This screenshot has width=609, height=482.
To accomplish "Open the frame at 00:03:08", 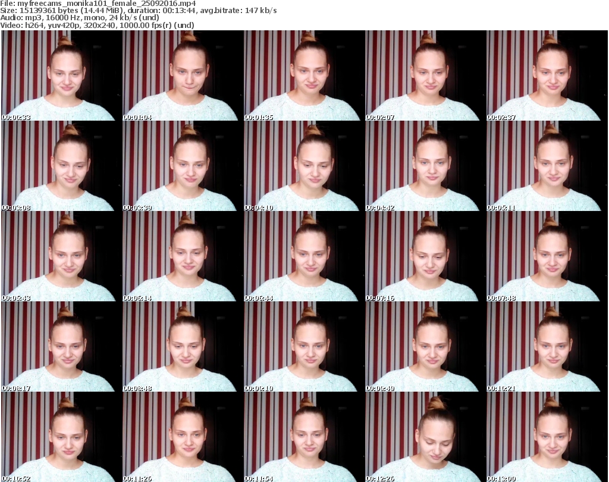I will (61, 166).
